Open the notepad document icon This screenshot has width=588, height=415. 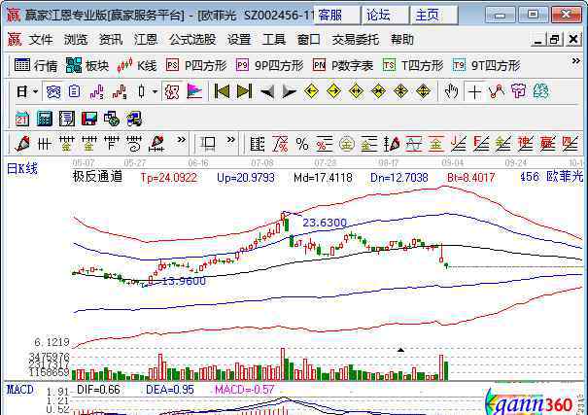[67, 119]
